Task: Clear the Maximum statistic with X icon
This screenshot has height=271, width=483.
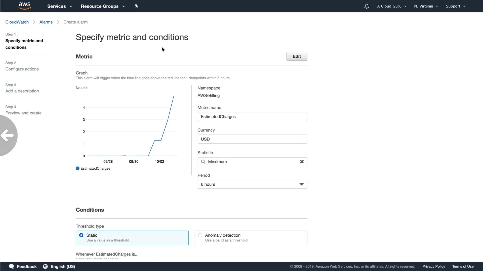Action: [x=302, y=162]
